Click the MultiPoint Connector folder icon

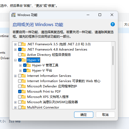tap(24, 107)
